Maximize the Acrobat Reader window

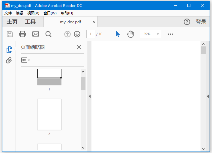(189, 5)
